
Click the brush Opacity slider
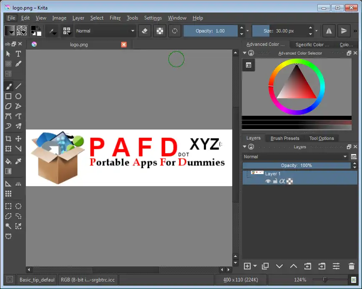pos(210,31)
